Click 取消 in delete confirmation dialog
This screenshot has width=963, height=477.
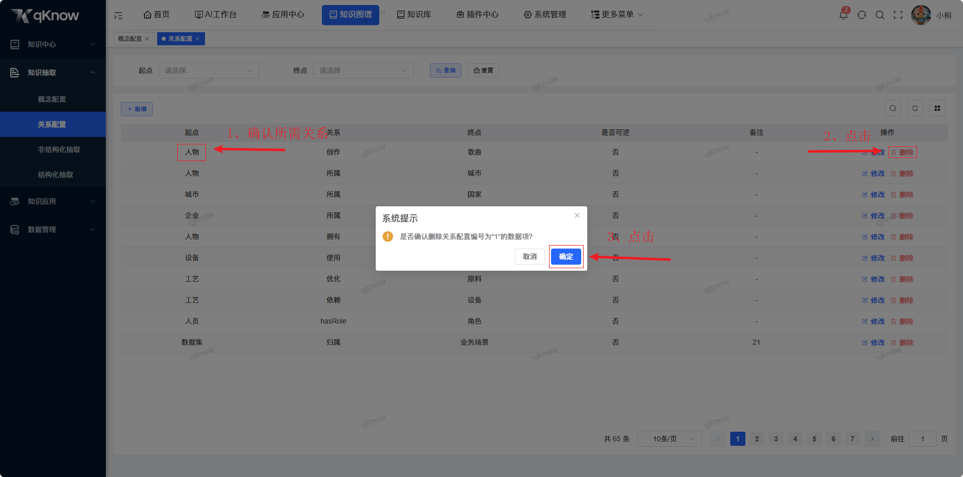point(530,257)
